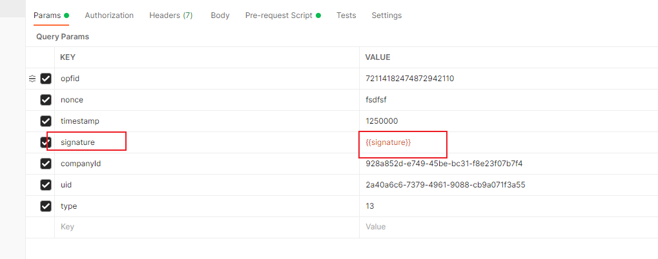Uncheck the companyId parameter checkbox
Screen dimensions: 658x259
click(x=46, y=164)
